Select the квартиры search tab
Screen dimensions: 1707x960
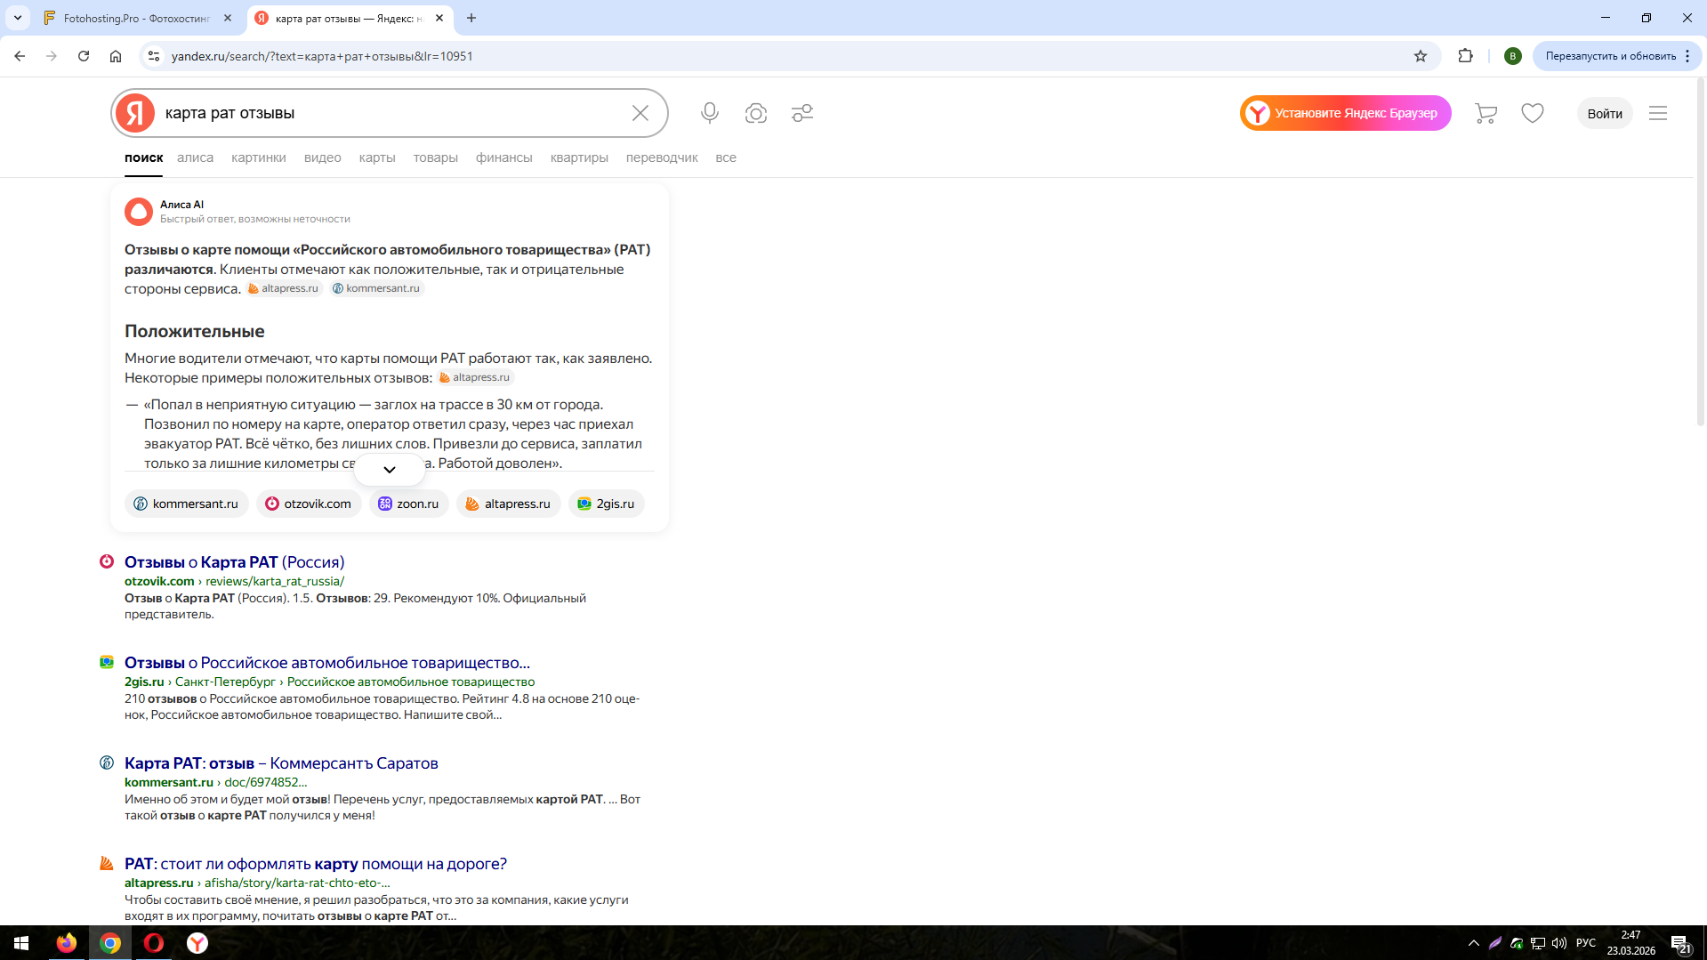579,157
